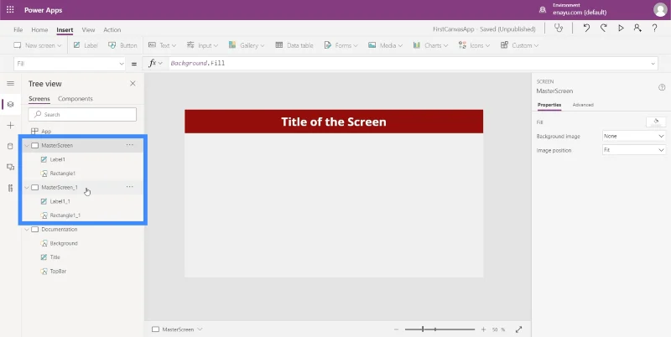Expand the canvas to fit window icon
The height and width of the screenshot is (337, 671).
coord(518,329)
